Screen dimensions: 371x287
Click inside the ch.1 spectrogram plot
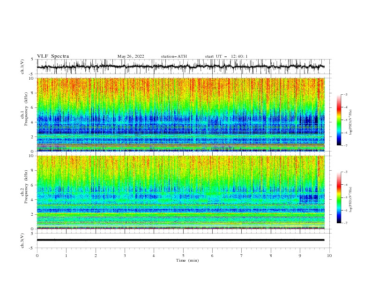click(x=180, y=114)
